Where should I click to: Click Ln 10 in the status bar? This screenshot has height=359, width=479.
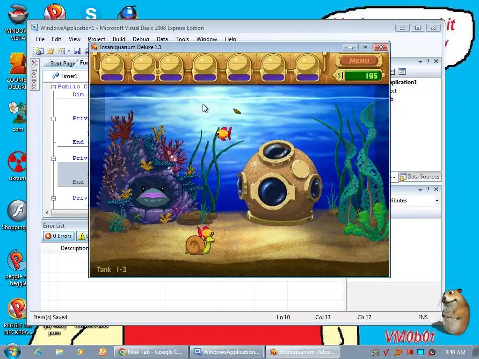[283, 317]
